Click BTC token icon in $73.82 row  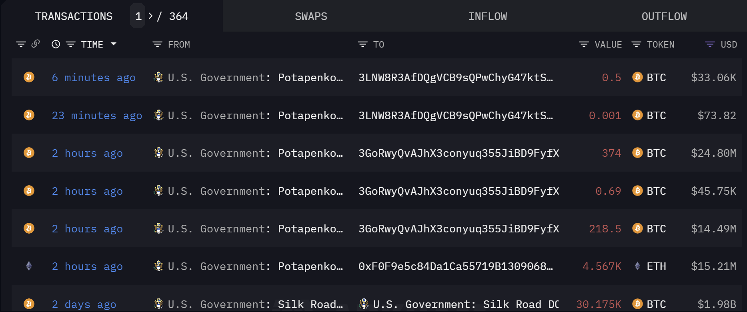click(x=637, y=115)
